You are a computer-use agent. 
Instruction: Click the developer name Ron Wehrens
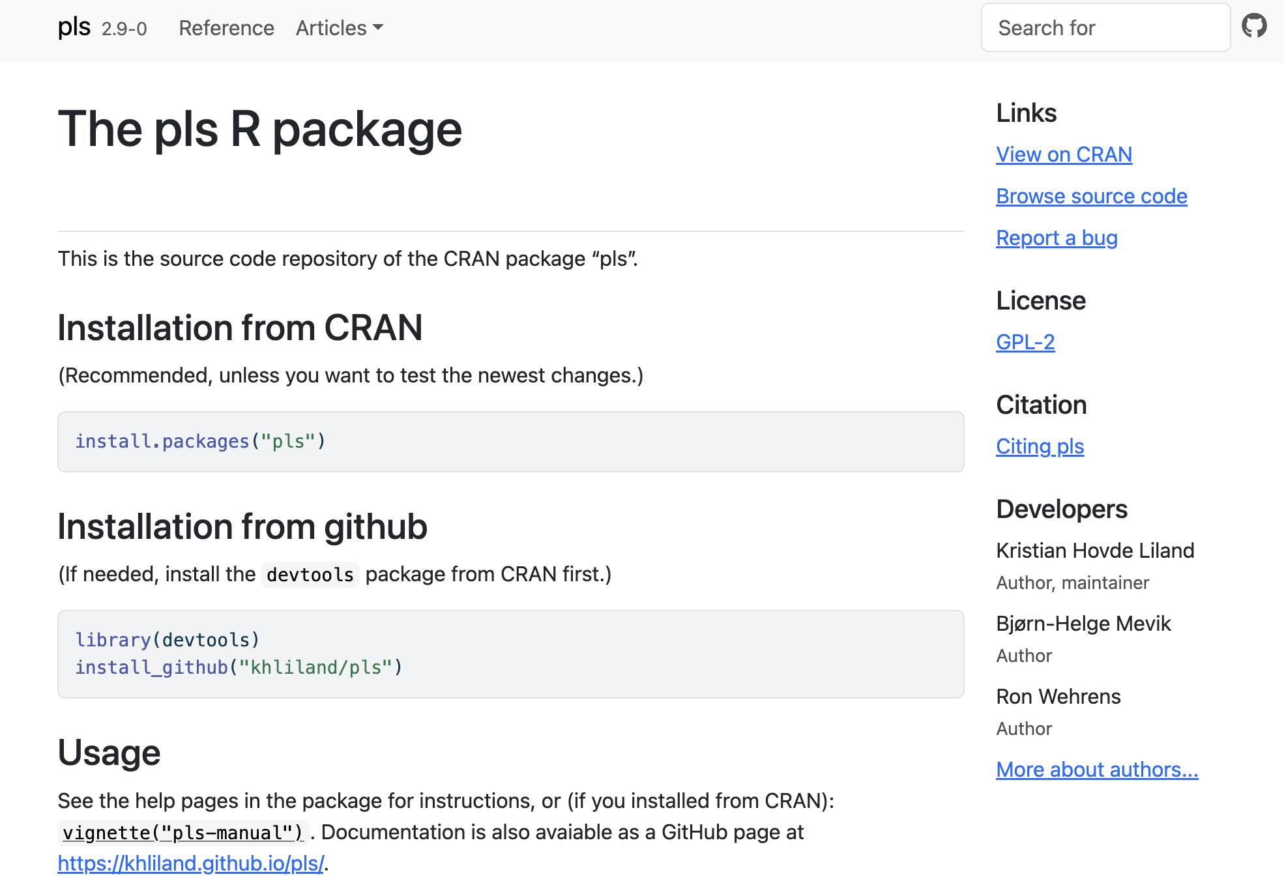tap(1058, 697)
